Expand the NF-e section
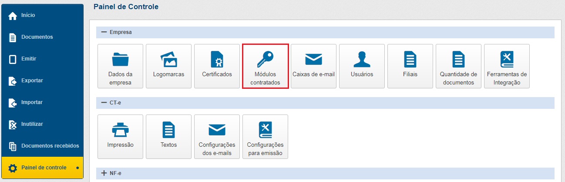Screen dimensions: 565x182 click(x=104, y=173)
